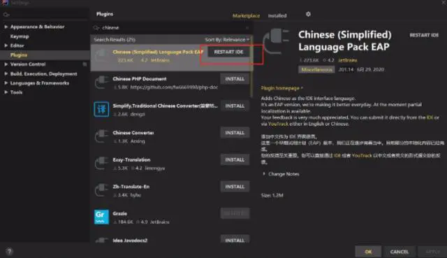Open the plugins settings gear icon
The image size is (447, 258).
308,14
